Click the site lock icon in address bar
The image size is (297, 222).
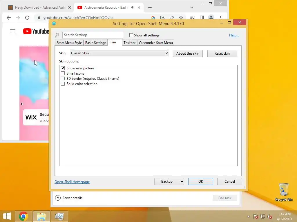[39, 18]
